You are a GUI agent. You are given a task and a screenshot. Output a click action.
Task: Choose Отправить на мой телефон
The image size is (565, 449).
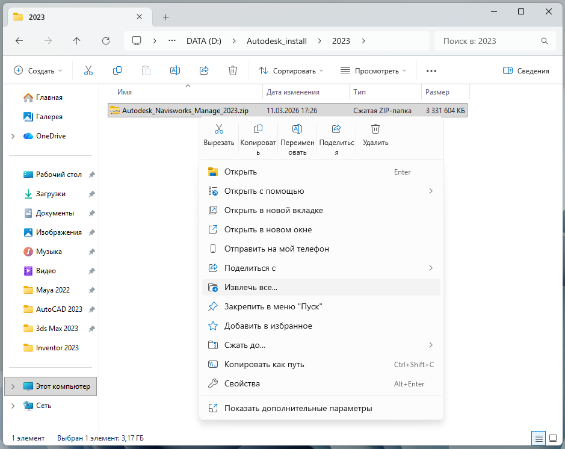pos(321,249)
